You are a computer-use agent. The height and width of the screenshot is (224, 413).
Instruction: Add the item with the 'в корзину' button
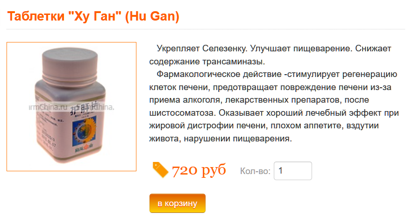point(177,203)
